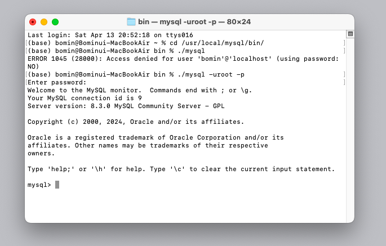Click the folder icon in title bar

pyautogui.click(x=131, y=22)
